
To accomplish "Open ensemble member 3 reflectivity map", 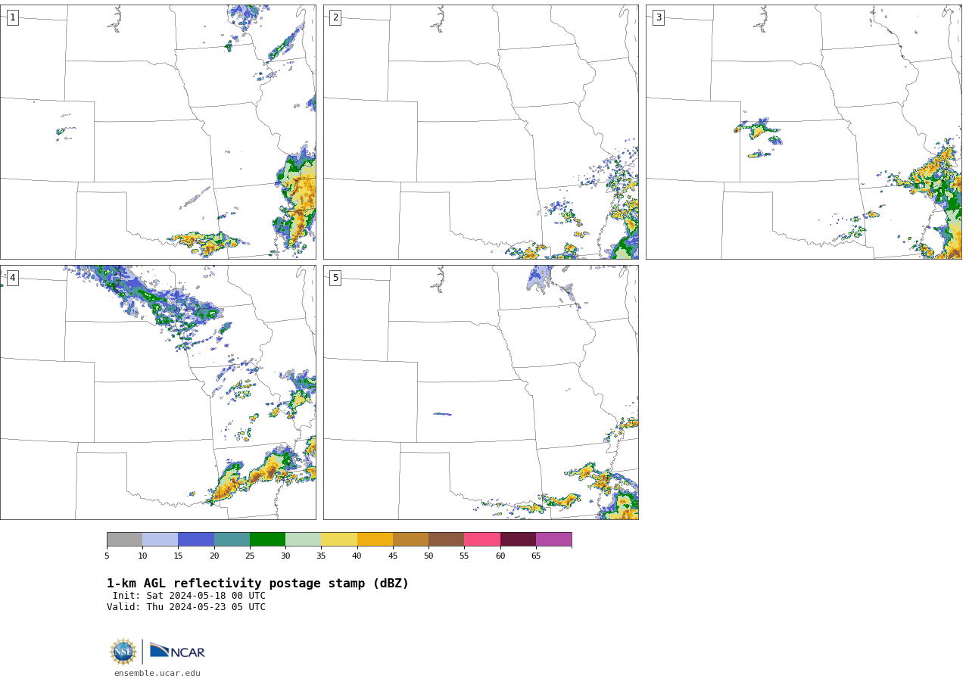I will [x=804, y=132].
